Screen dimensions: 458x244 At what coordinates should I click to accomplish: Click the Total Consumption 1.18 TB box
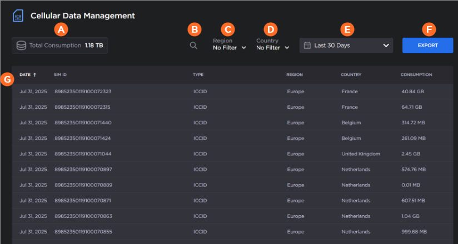point(60,45)
